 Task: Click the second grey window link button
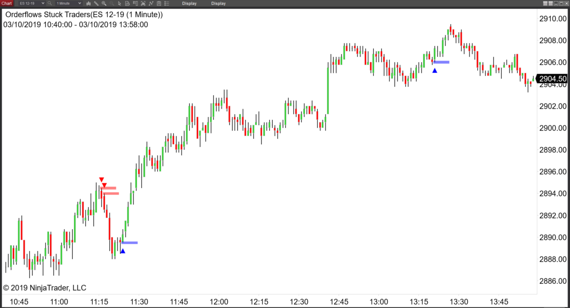coord(550,4)
